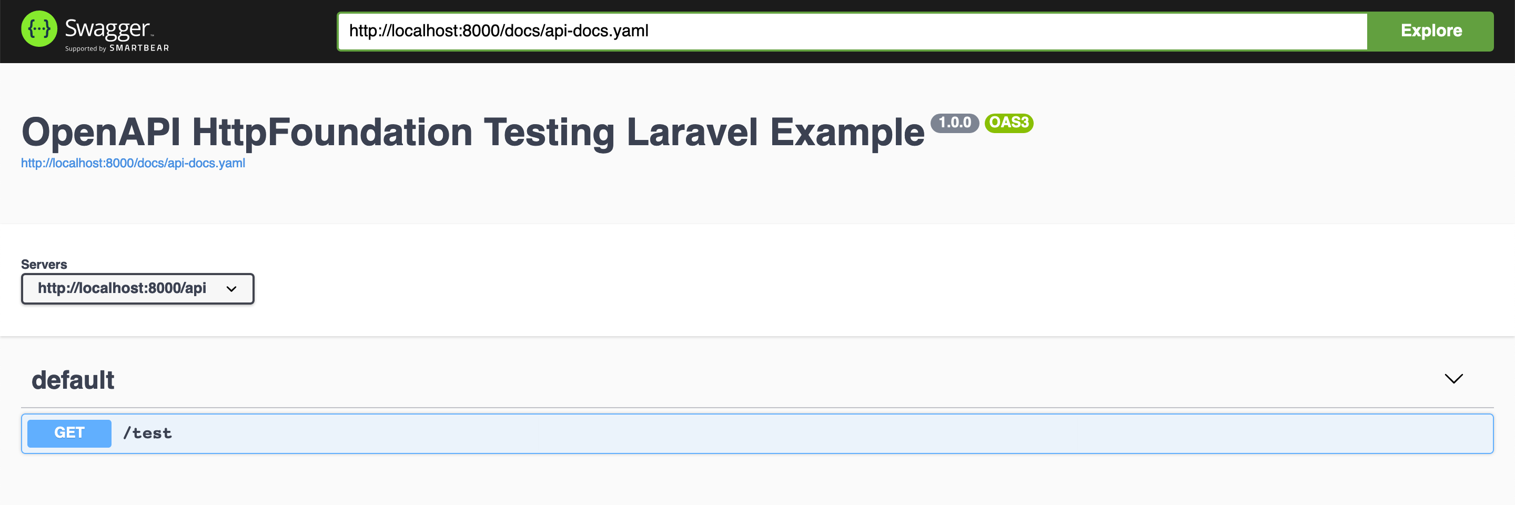This screenshot has height=505, width=1515.
Task: Click the SMARTBEAR branding text
Action: point(139,49)
